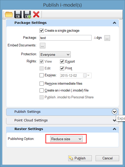Browse for package path ellipsis button

[x=107, y=38]
